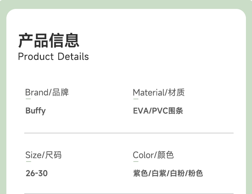252x194 pixels.
Task: Click the Material/材质 label
Action: [x=159, y=92]
